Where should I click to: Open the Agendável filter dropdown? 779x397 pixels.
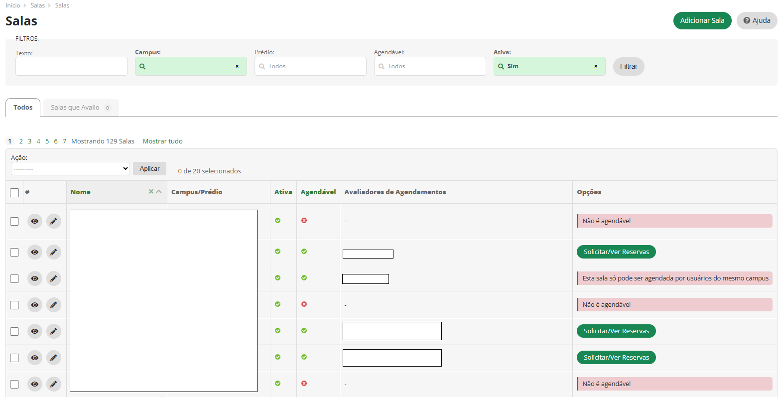430,66
